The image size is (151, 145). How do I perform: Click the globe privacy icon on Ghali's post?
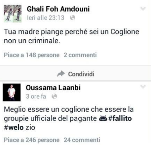pyautogui.click(x=72, y=18)
